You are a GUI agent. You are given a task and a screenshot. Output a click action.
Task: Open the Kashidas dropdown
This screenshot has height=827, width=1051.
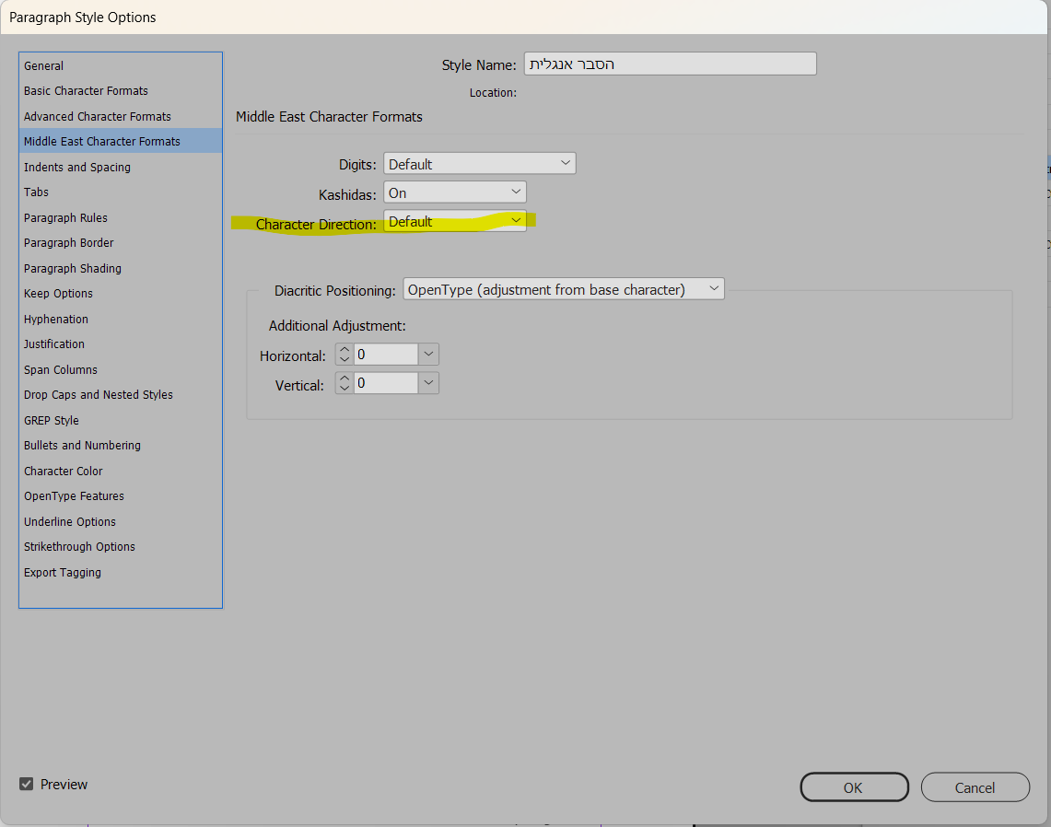point(454,192)
